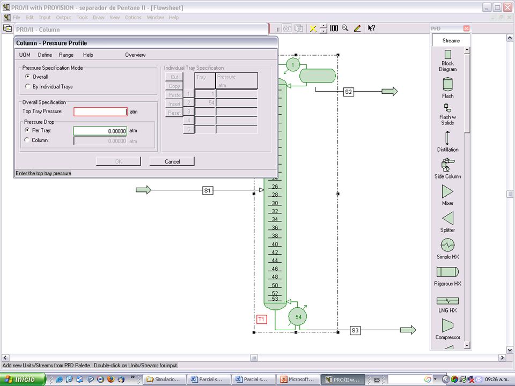
Task: Click tray 54 cell in specification table
Action: pos(205,103)
